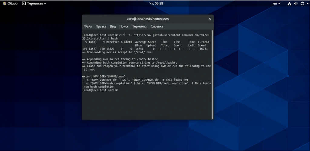
Task: Click the GNOME foot icon beside Обзор
Action: pos(4,3)
